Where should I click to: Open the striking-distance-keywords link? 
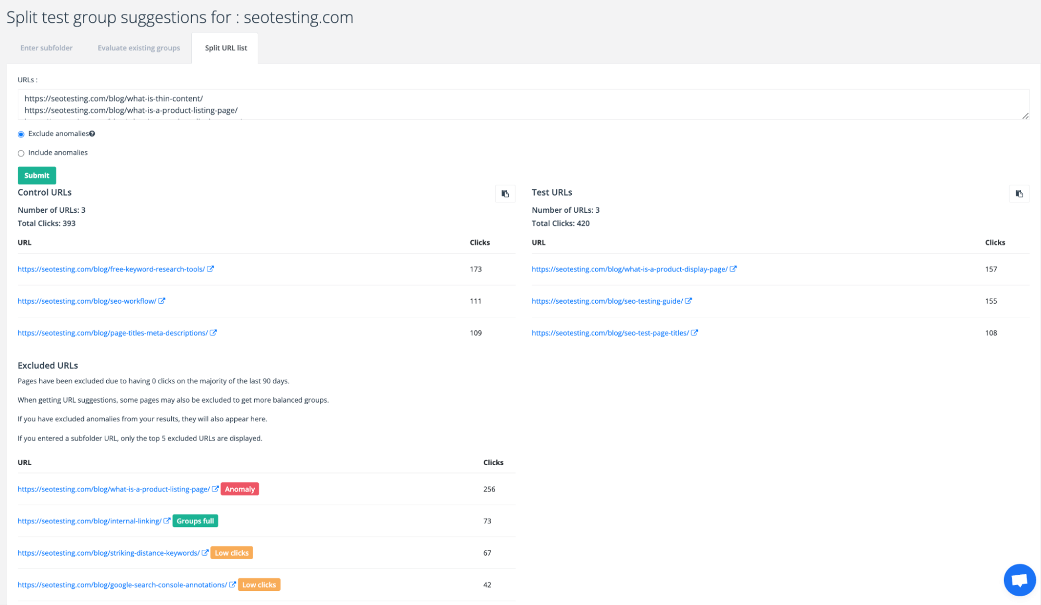tap(109, 552)
